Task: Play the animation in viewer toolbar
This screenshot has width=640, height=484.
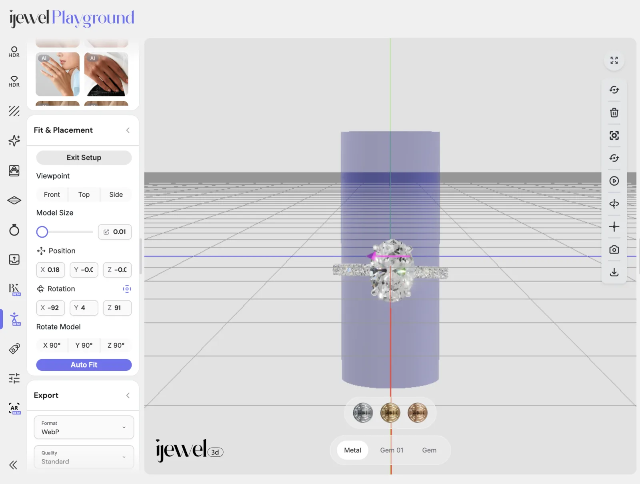Action: pyautogui.click(x=614, y=181)
